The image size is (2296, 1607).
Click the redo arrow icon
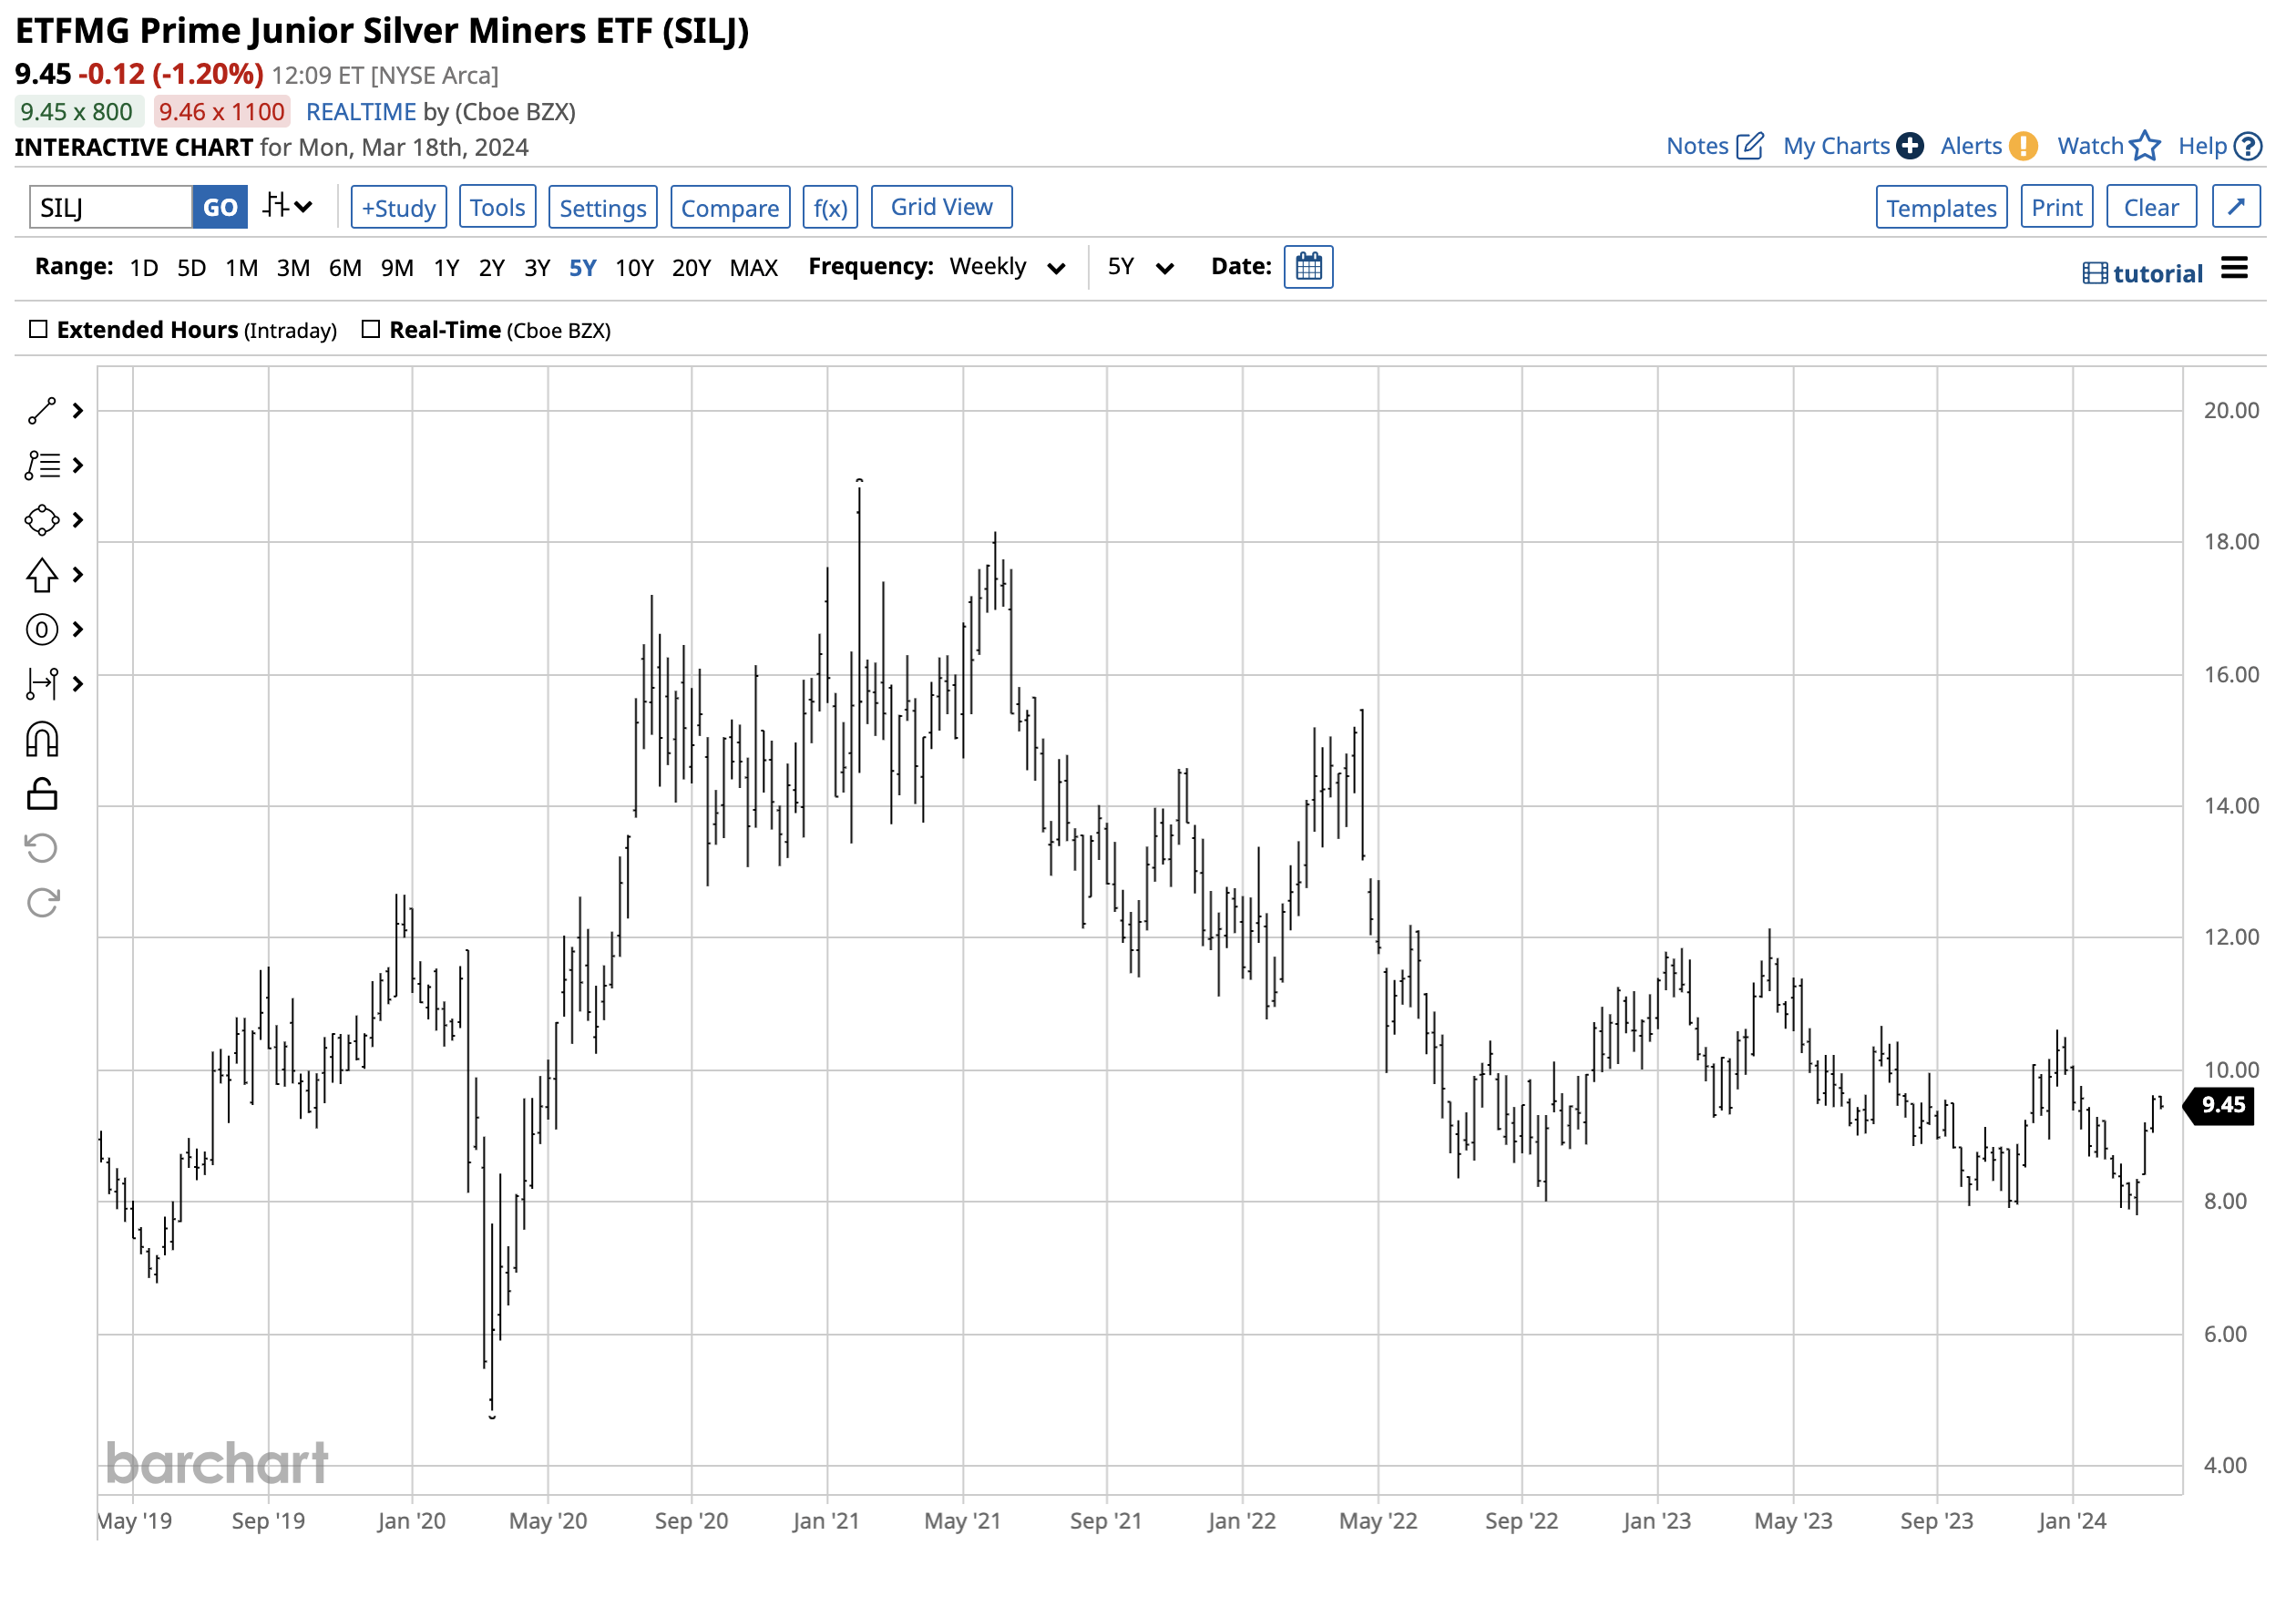coord(42,903)
